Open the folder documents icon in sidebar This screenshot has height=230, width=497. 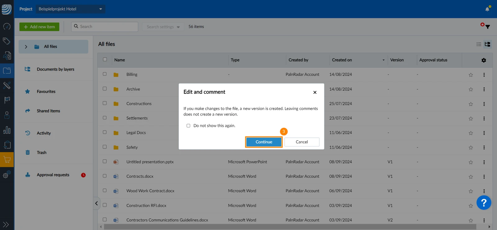(x=7, y=70)
